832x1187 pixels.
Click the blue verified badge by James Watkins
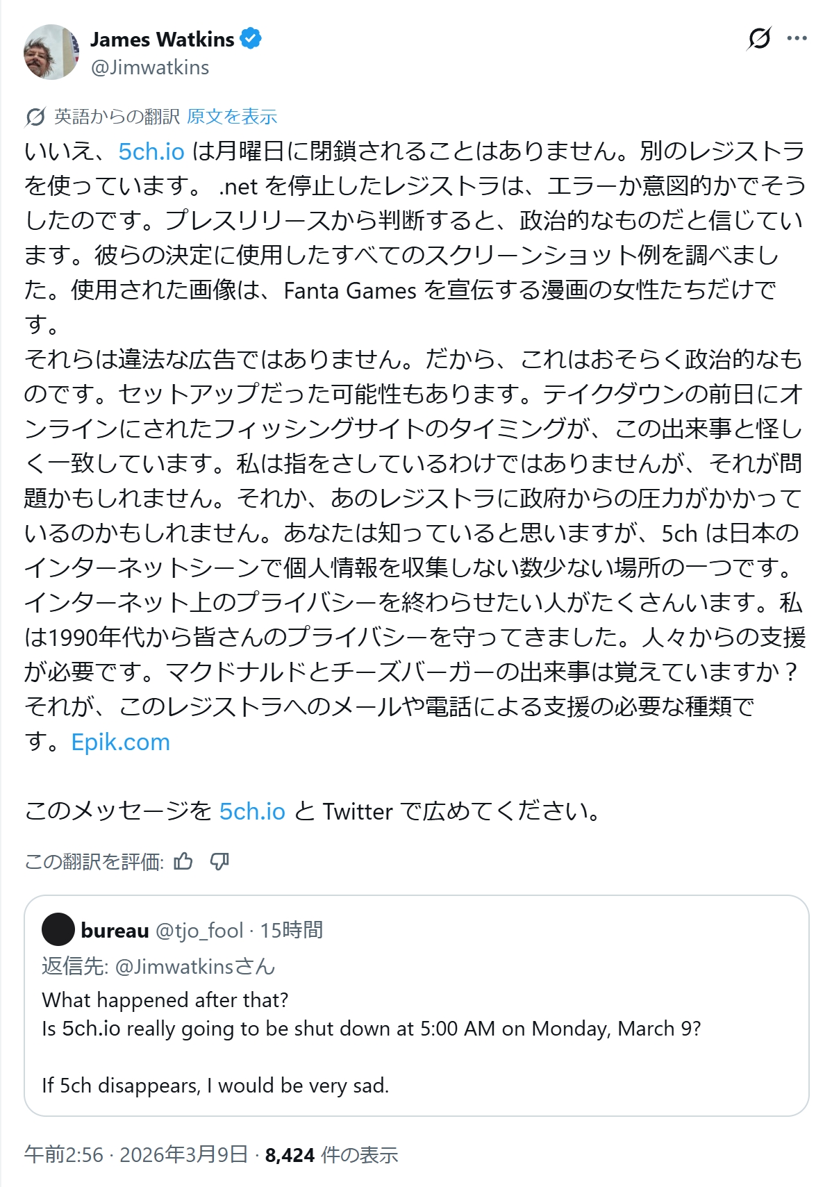point(251,39)
